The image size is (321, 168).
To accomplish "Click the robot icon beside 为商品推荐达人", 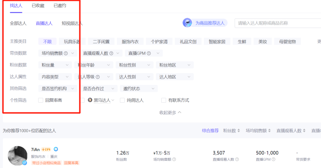I will coord(187,23).
